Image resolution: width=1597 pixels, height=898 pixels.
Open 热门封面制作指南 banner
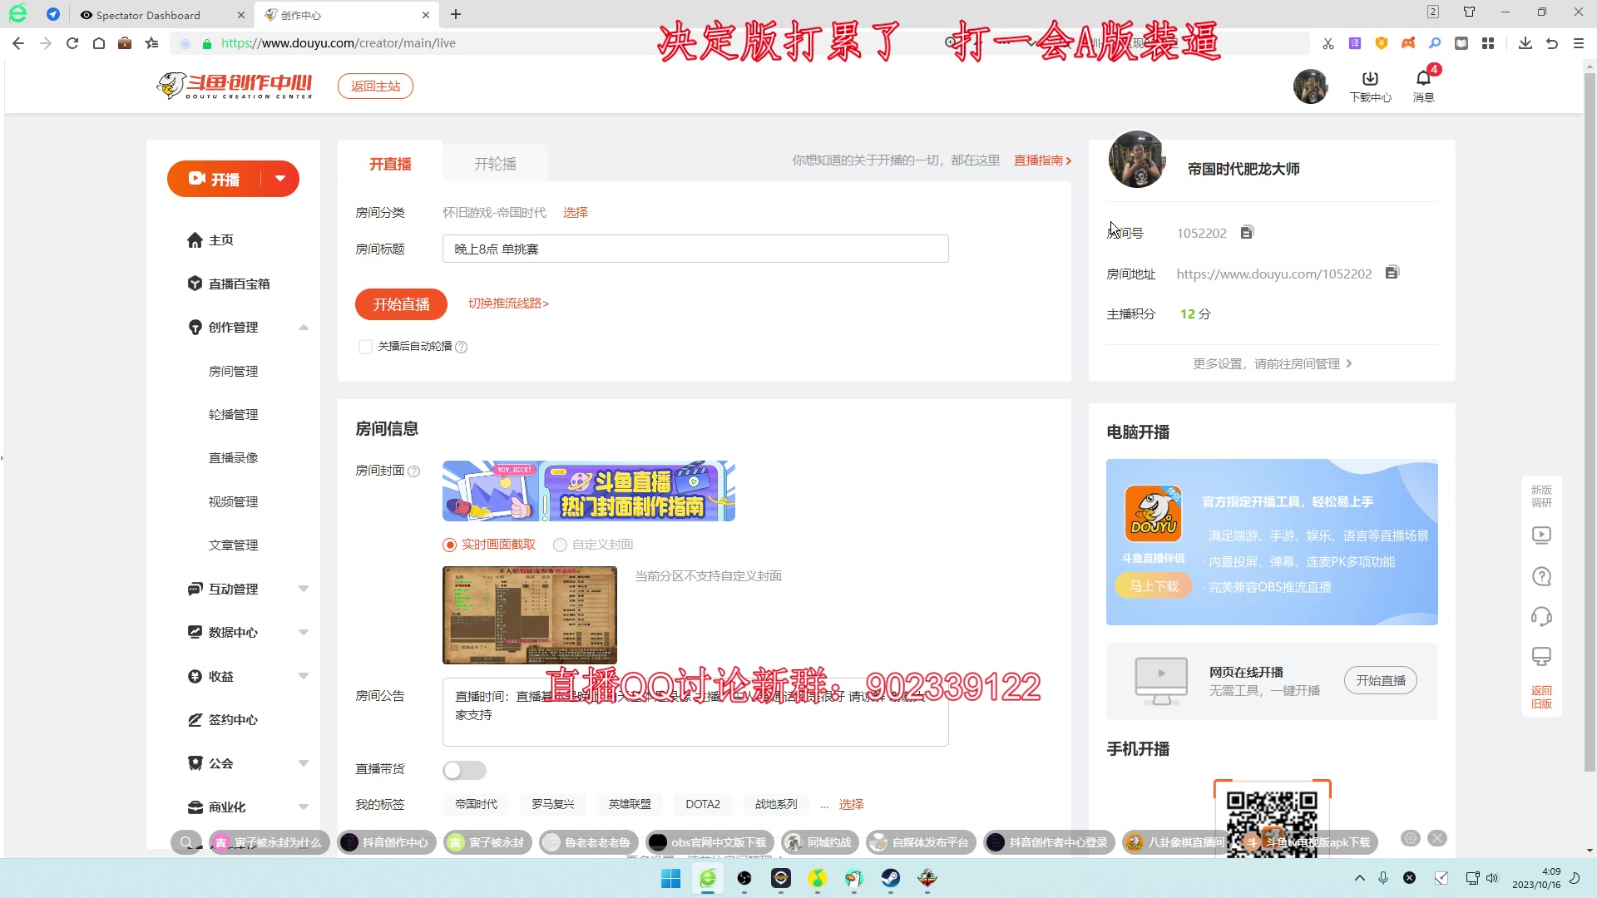589,491
